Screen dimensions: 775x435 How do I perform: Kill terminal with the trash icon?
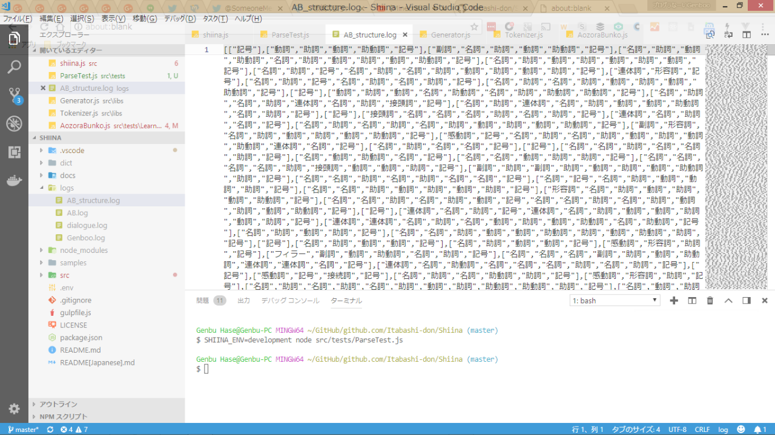point(710,301)
